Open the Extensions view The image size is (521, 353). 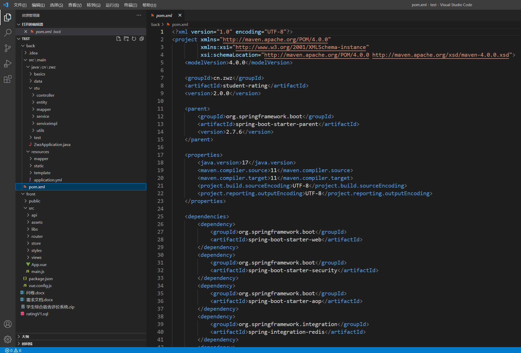[8, 79]
